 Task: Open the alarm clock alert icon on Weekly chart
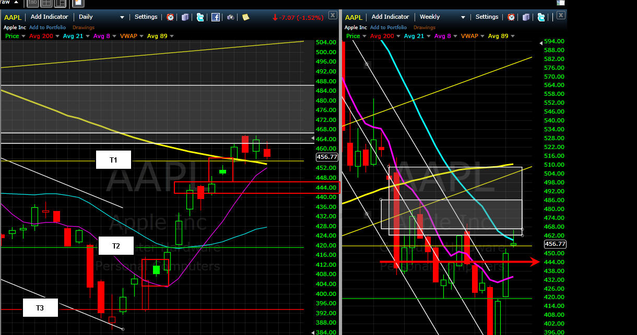511,17
